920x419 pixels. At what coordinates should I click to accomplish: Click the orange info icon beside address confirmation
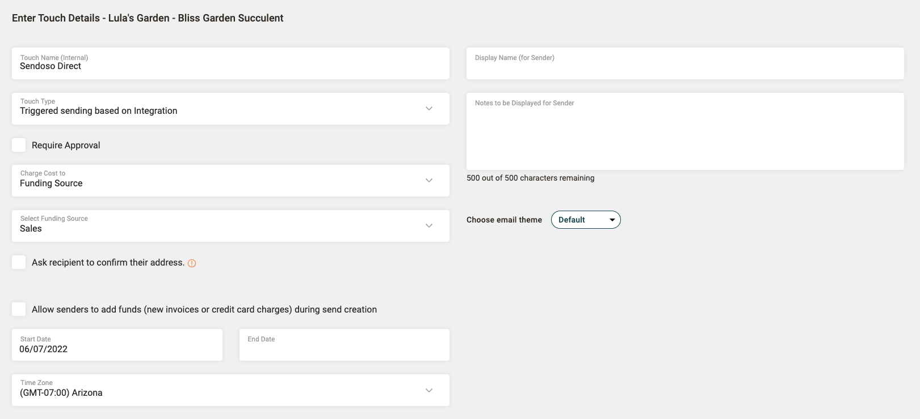(x=192, y=263)
